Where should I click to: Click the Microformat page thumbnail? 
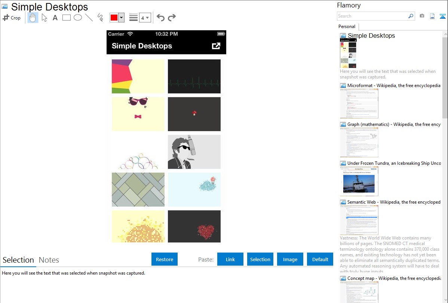(359, 103)
